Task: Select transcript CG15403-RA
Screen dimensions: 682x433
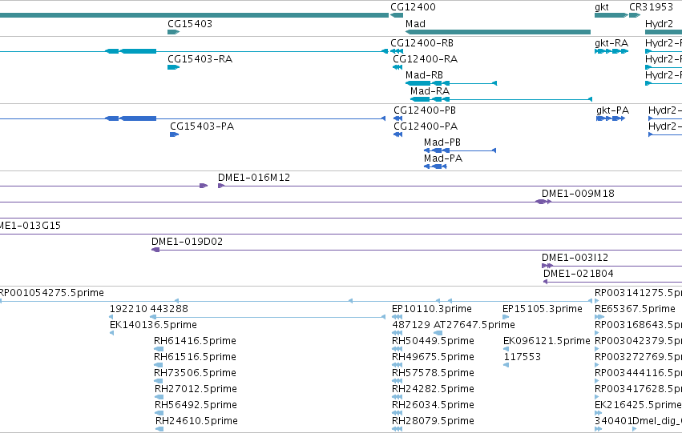Action: click(x=200, y=59)
